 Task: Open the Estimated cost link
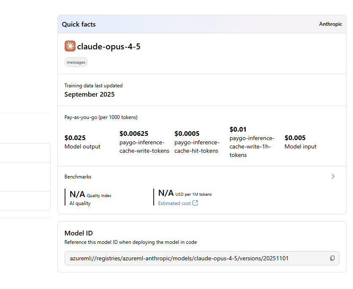click(174, 203)
